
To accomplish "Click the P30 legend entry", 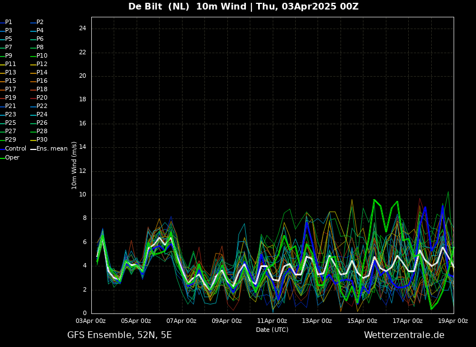I will click(42, 140).
